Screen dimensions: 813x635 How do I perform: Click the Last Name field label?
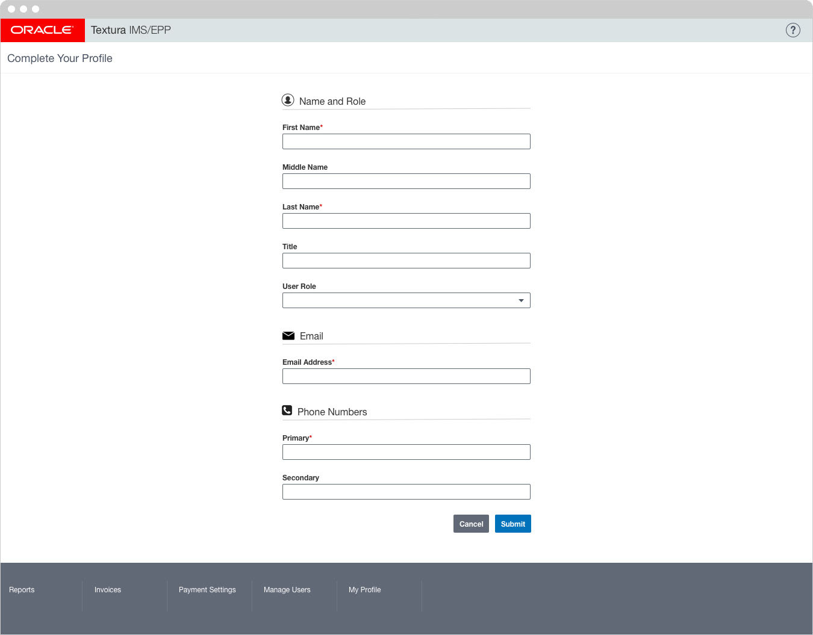(x=302, y=207)
